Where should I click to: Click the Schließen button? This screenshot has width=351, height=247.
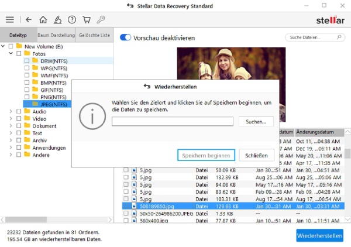coord(256,155)
